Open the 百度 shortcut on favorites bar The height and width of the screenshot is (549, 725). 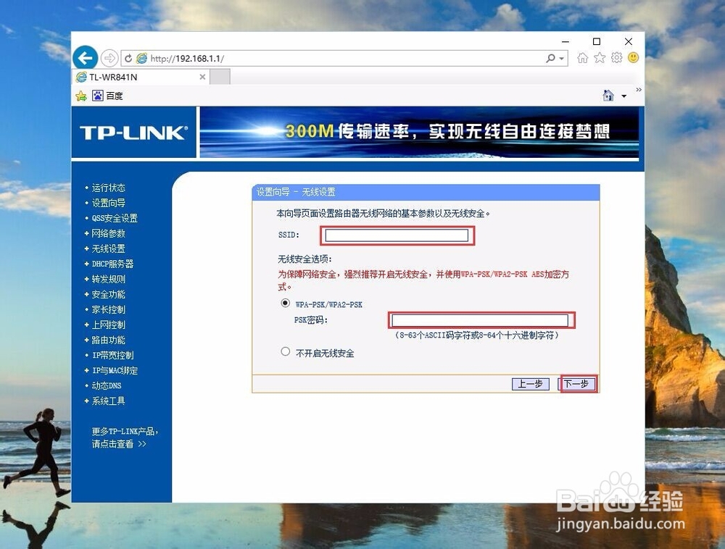pyautogui.click(x=108, y=95)
